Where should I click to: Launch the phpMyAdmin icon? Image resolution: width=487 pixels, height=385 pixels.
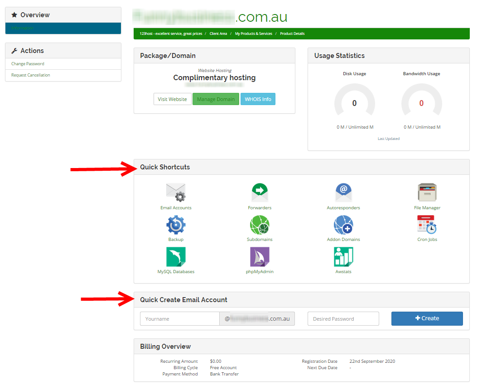tap(260, 257)
